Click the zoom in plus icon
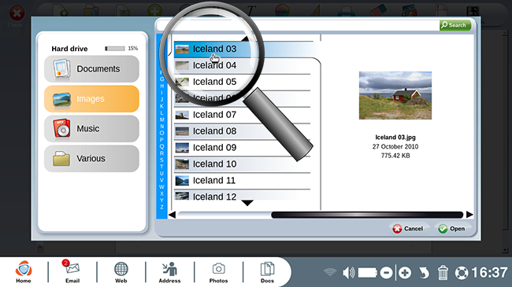 point(405,273)
